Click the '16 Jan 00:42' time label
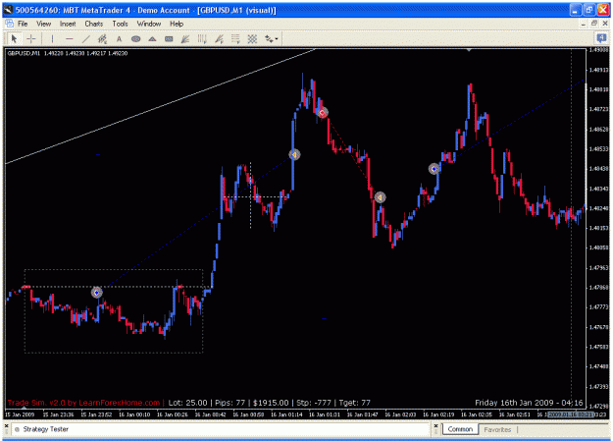 pyautogui.click(x=210, y=414)
